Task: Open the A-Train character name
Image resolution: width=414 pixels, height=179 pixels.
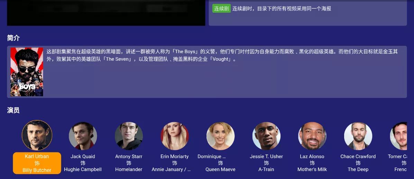Action: pyautogui.click(x=266, y=170)
